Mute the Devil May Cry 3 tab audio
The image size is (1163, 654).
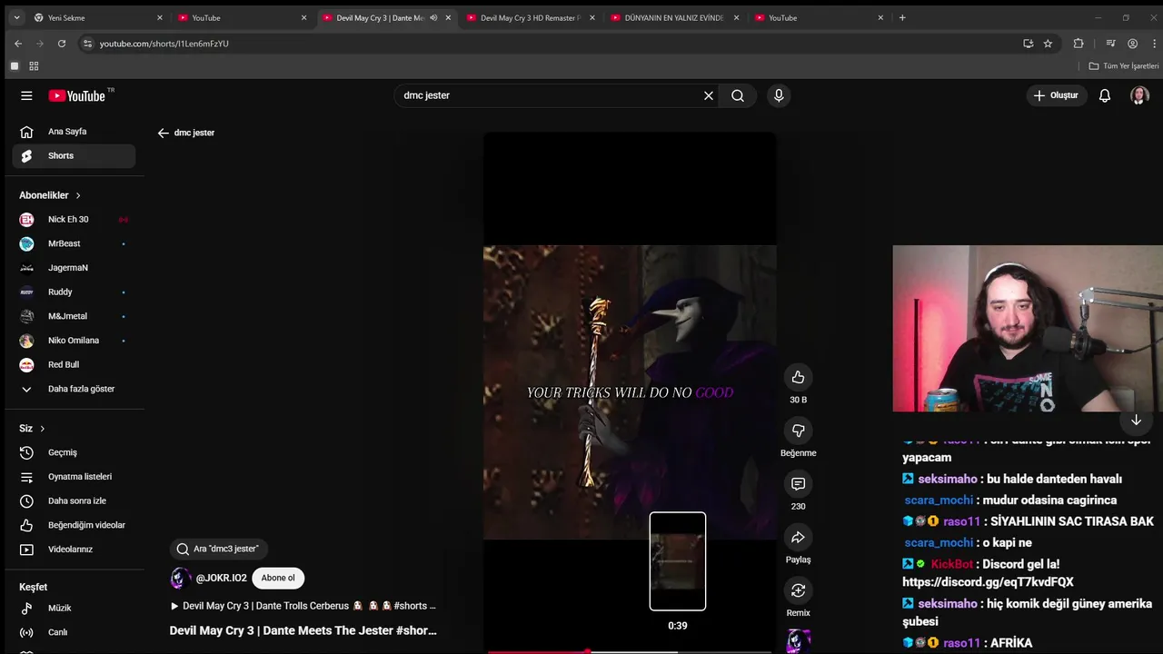click(x=433, y=18)
